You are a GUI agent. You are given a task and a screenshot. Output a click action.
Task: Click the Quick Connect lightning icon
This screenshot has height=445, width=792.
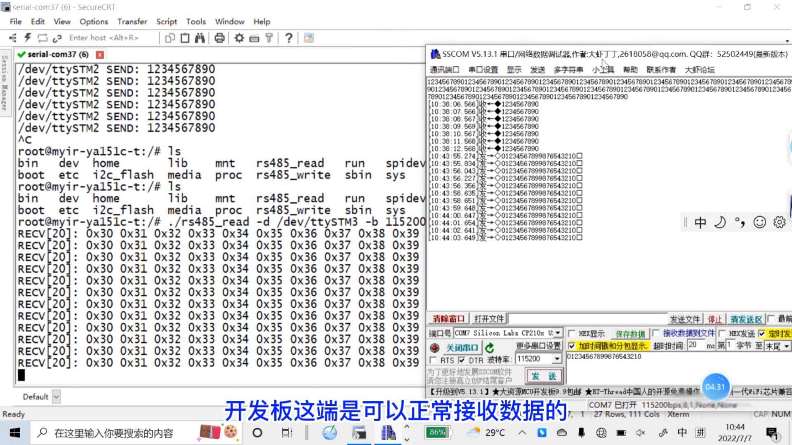pos(28,38)
